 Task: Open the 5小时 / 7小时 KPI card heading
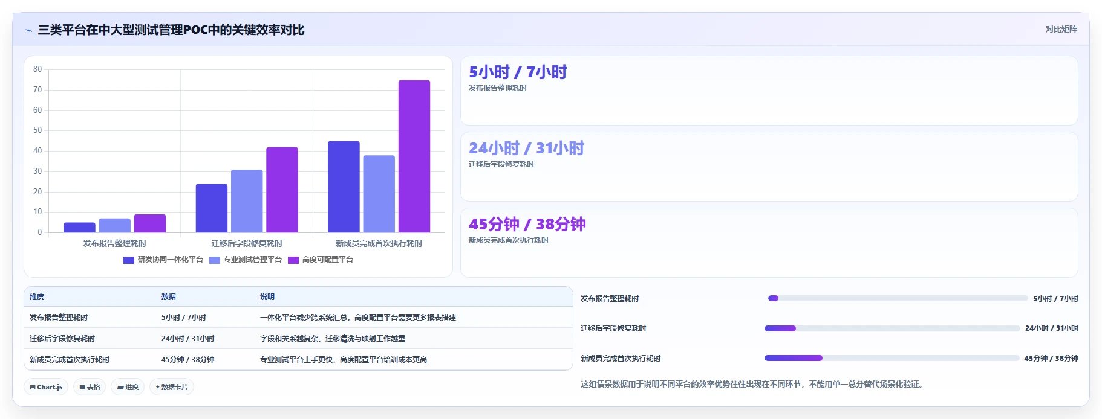(x=518, y=72)
